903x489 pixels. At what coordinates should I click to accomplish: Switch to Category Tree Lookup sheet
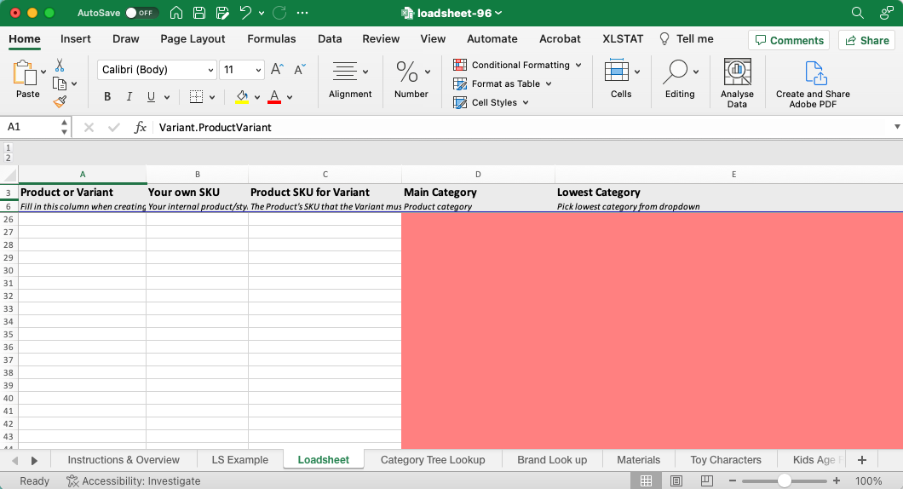tap(433, 460)
